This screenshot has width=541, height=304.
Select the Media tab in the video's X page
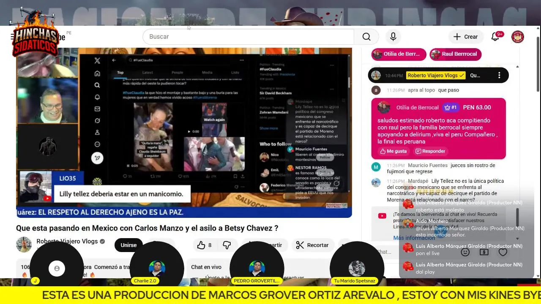(x=207, y=72)
